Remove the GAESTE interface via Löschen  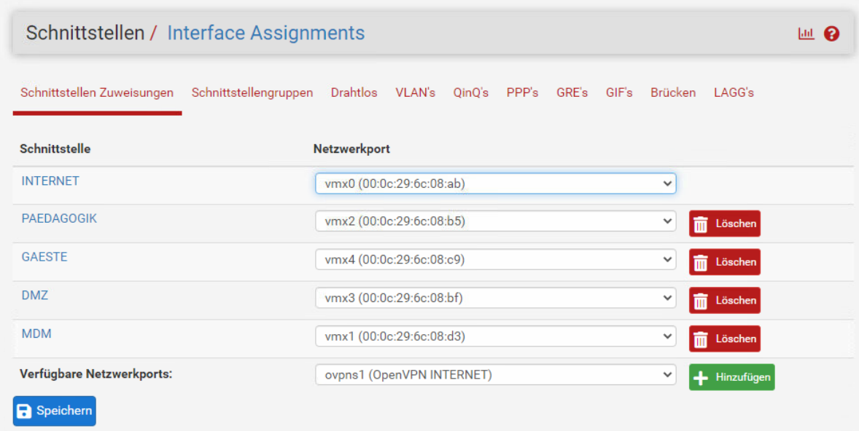click(724, 262)
